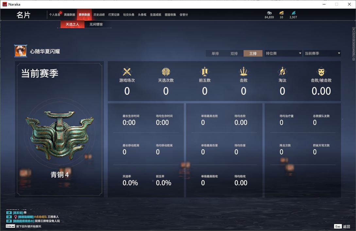The width and height of the screenshot is (356, 231).
Task: Click the crossed swords 游戏场次 icon
Action: point(127,72)
